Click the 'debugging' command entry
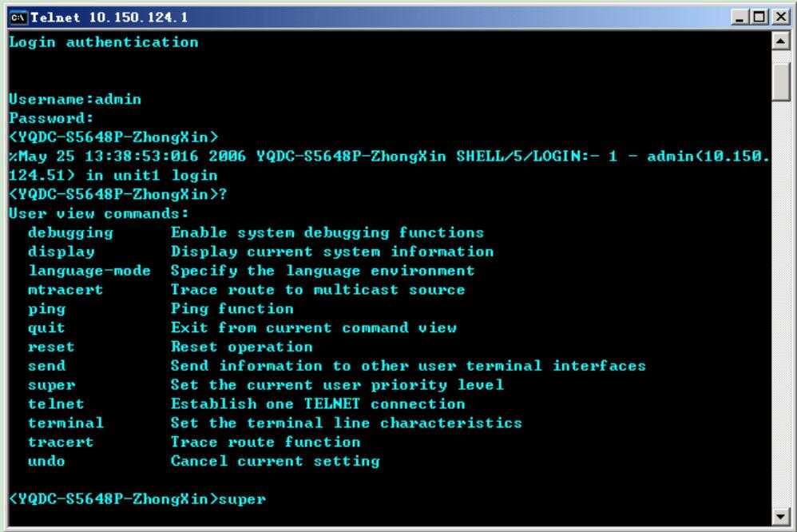This screenshot has height=532, width=797. (70, 233)
